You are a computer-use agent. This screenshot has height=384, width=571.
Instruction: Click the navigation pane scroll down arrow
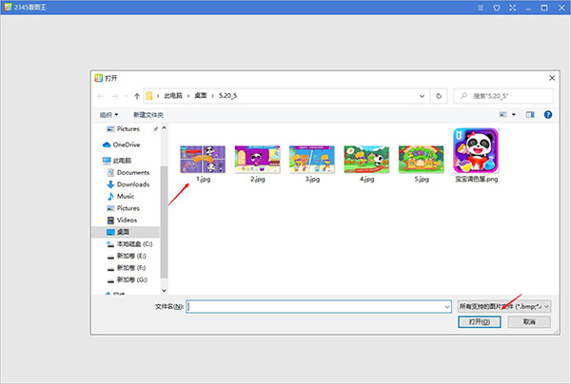point(164,290)
